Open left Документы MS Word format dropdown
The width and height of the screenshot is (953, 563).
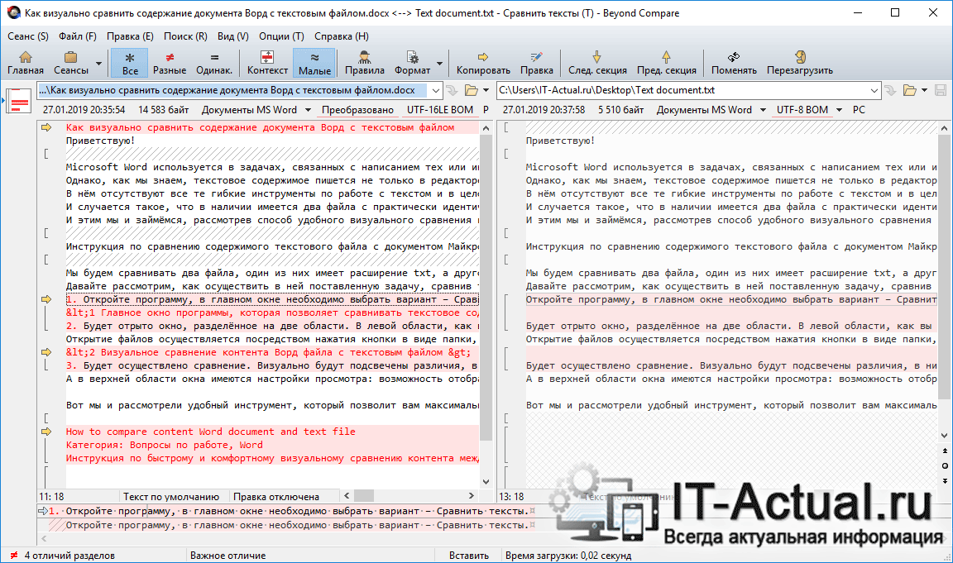click(x=256, y=110)
